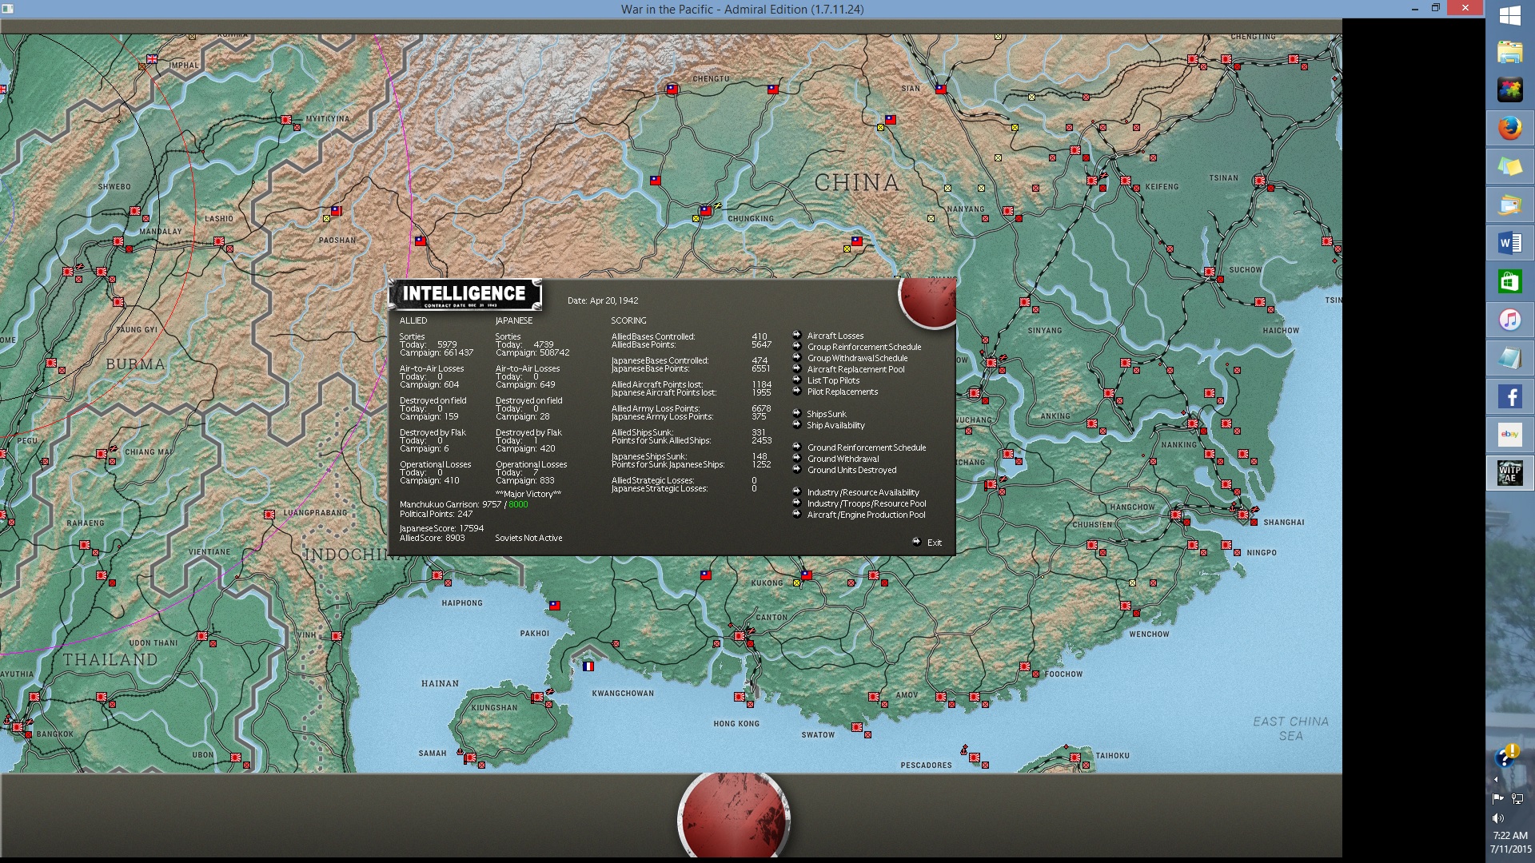Open Group Reinforcement Schedule

point(863,347)
